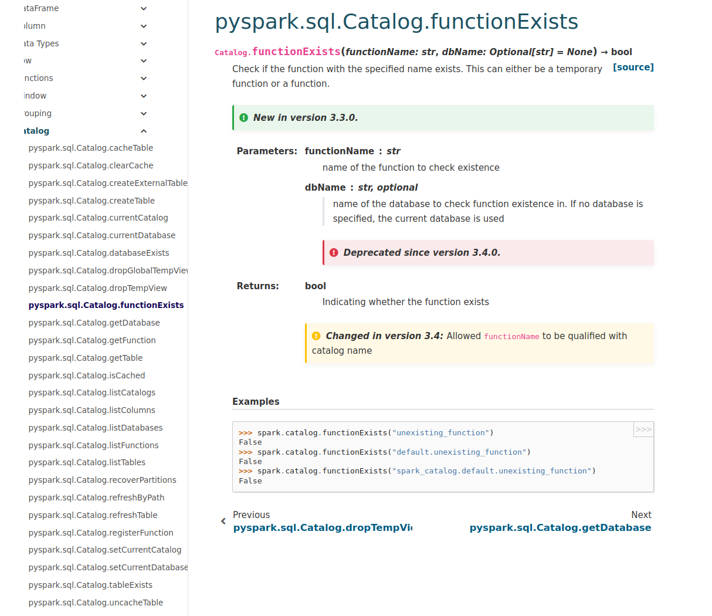Click the Previous page left arrow icon

(223, 521)
